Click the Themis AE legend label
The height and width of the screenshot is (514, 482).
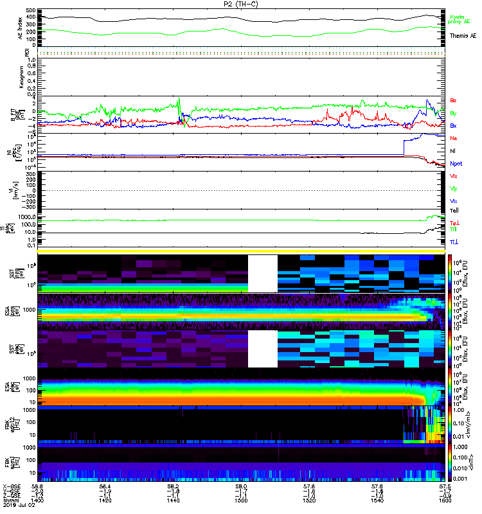(x=463, y=36)
